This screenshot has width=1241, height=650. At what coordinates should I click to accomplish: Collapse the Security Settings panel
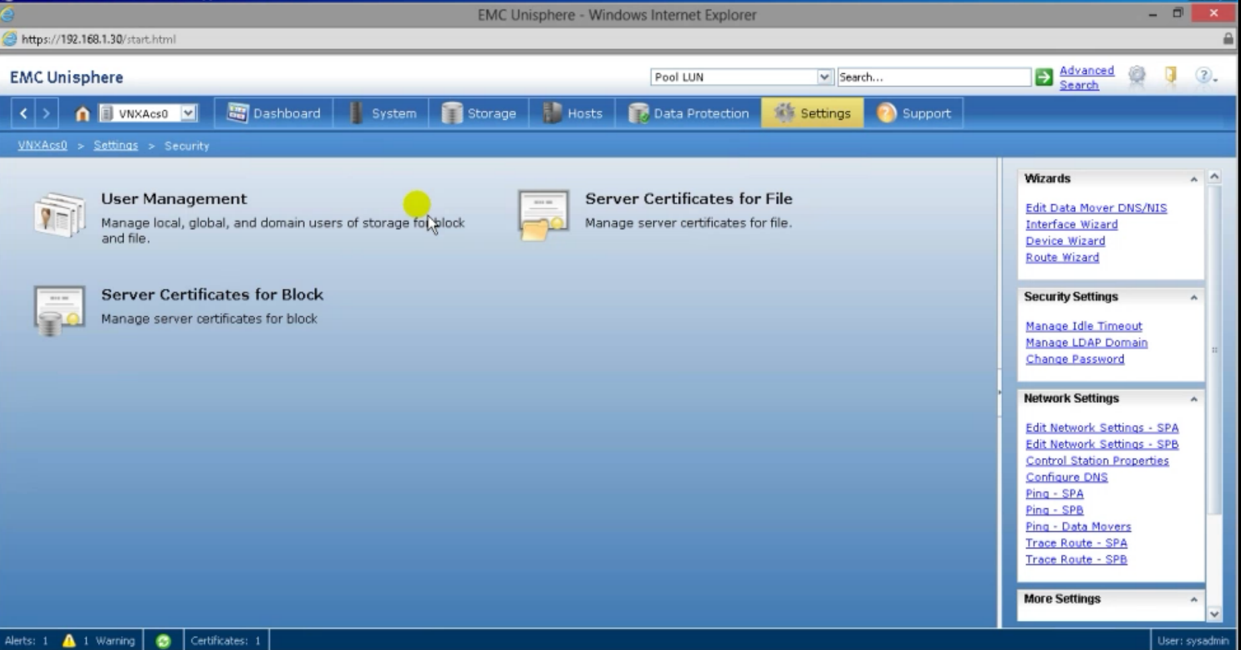point(1193,297)
